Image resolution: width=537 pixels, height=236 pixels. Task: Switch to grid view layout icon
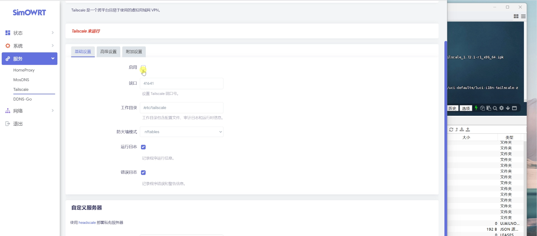(x=516, y=16)
